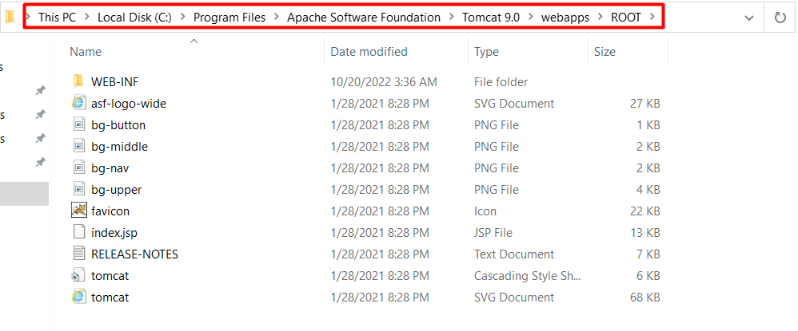The image size is (798, 331).
Task: Click the bg-nav PNG file icon
Action: pyautogui.click(x=78, y=167)
